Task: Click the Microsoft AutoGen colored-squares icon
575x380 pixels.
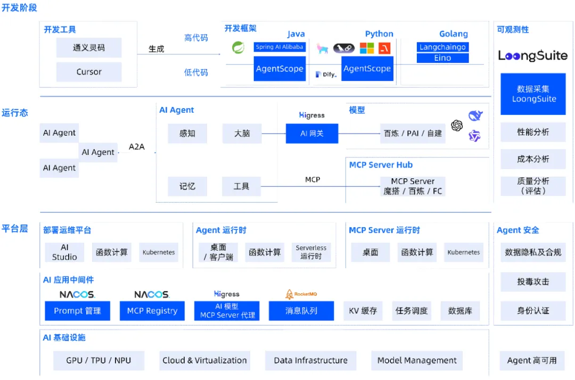Action: (x=367, y=48)
